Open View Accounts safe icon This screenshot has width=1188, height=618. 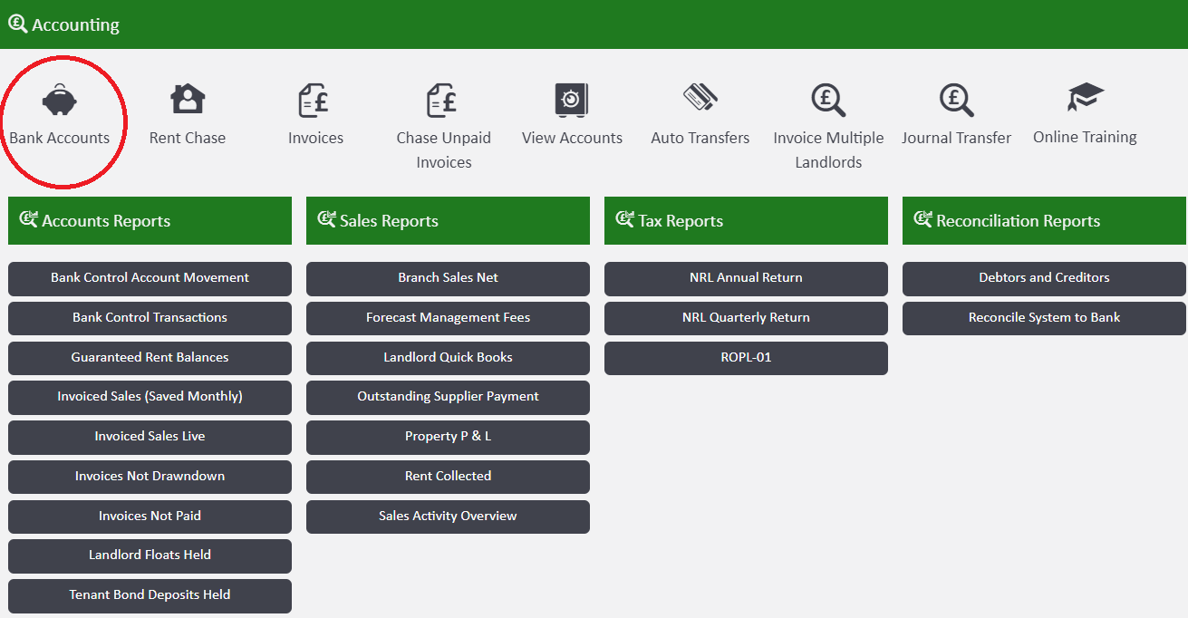coord(572,100)
